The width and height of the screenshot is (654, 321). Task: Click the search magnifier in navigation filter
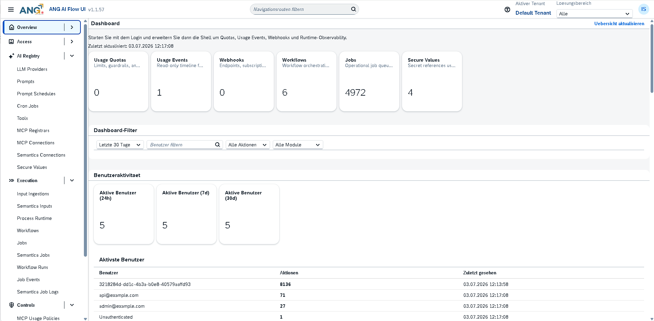coord(354,9)
